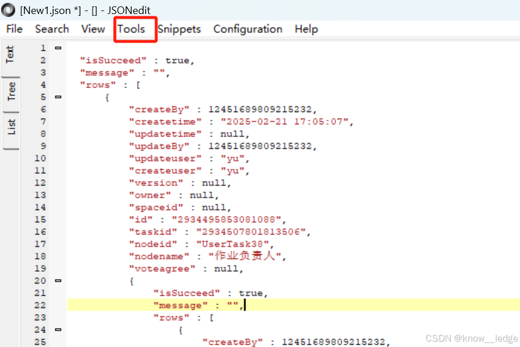The height and width of the screenshot is (347, 520).
Task: Click the "createBy" key on line 25
Action: click(x=233, y=342)
